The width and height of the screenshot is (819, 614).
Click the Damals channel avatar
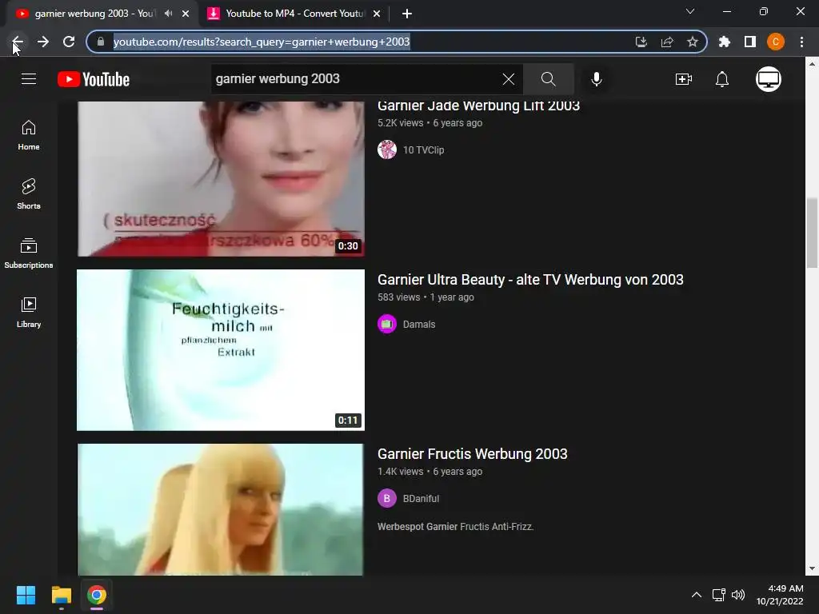(387, 324)
